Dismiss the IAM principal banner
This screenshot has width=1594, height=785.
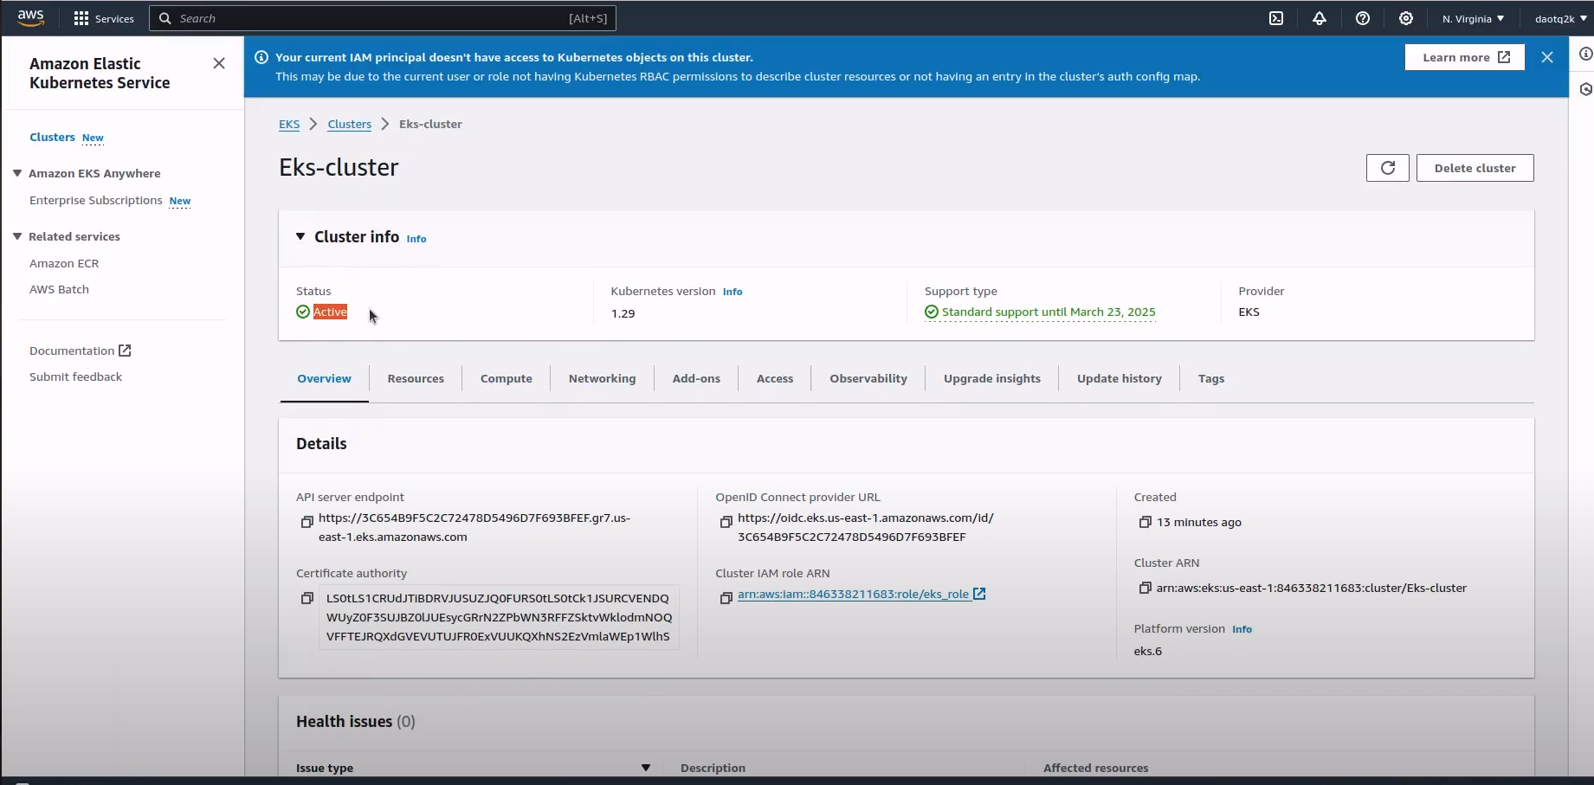point(1547,57)
